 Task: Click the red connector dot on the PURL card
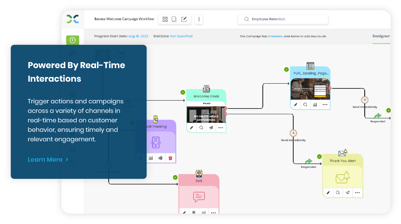[330, 88]
